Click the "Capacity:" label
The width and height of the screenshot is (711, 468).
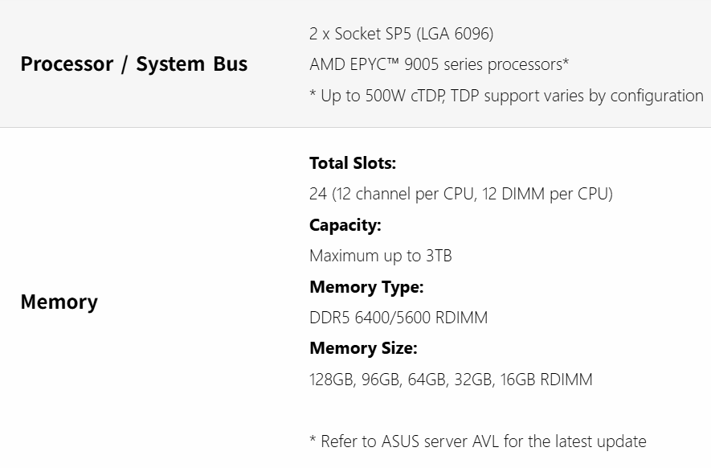coord(345,225)
